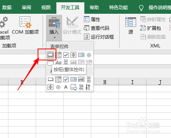Select column I header
171x138 pixels.
[132, 82]
